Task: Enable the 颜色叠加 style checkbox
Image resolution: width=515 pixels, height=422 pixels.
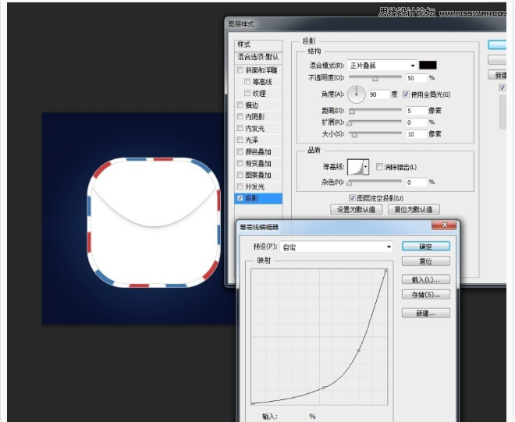Action: [x=240, y=151]
